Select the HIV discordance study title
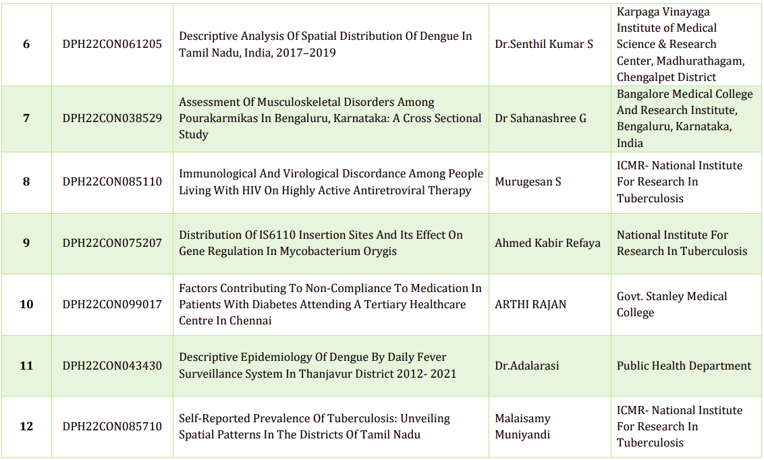764x460 pixels. click(x=331, y=182)
